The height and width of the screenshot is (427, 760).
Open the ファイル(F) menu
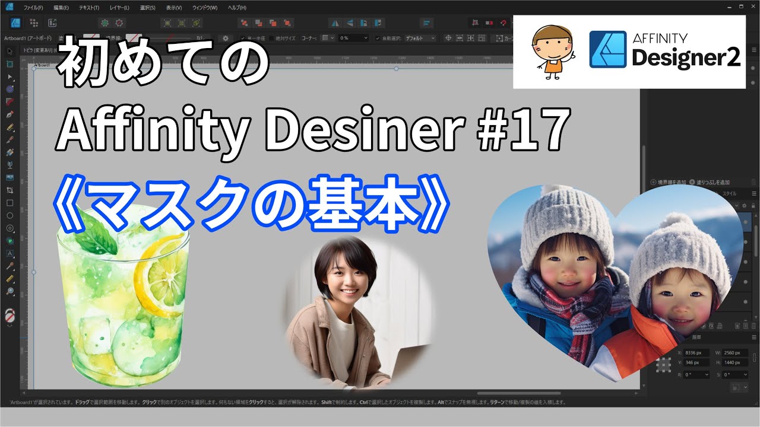33,8
